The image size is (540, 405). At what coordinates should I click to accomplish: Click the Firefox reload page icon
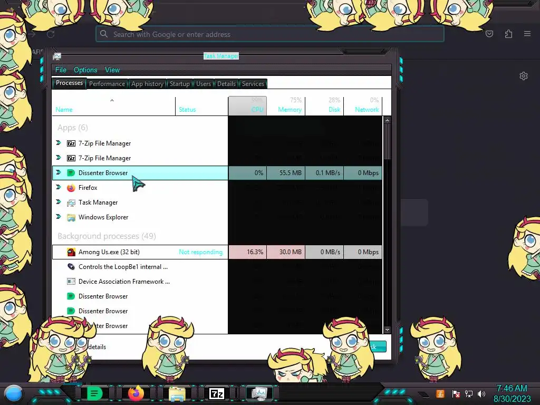(51, 34)
